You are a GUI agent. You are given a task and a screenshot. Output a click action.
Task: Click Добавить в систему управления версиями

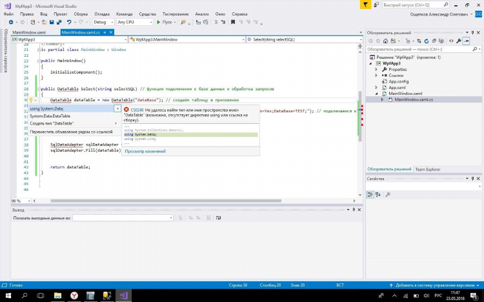coord(434,285)
